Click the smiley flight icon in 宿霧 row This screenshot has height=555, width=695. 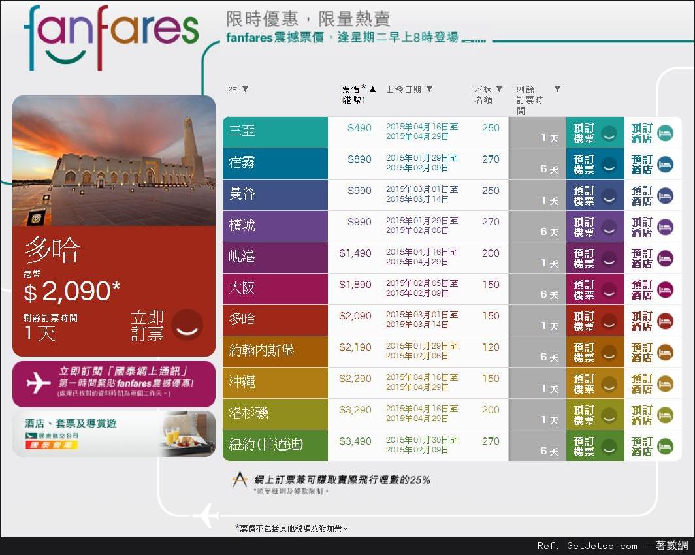(x=609, y=165)
